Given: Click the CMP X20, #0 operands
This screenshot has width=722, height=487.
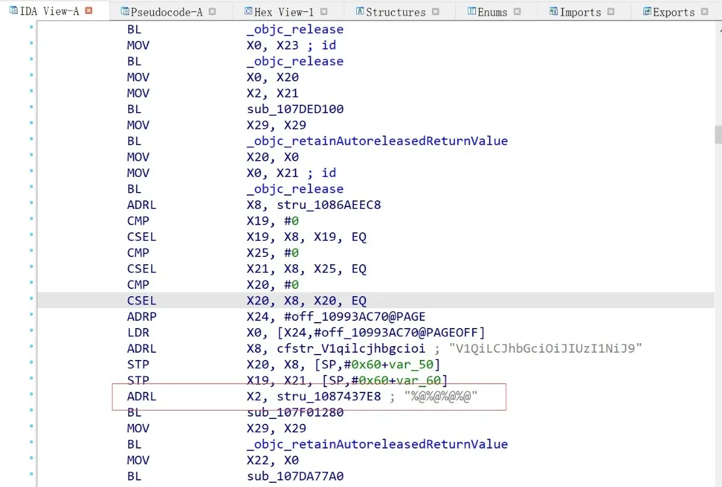Looking at the screenshot, I should [273, 285].
